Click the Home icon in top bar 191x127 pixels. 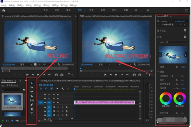[x=4, y=10]
